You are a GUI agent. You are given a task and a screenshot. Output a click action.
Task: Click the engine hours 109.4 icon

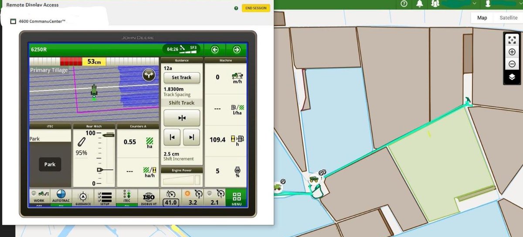click(x=238, y=140)
